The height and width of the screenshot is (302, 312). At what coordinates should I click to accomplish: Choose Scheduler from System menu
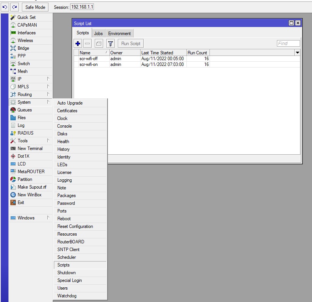pyautogui.click(x=80, y=257)
